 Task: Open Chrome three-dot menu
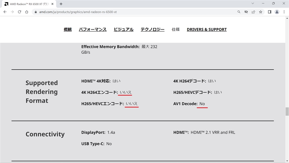tap(284, 12)
